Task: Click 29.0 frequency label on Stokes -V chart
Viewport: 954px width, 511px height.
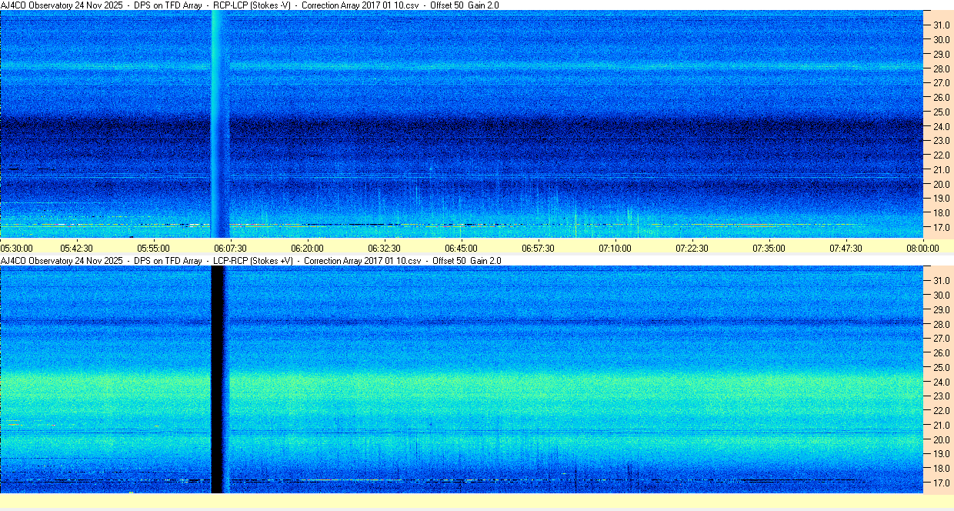Action: 941,55
